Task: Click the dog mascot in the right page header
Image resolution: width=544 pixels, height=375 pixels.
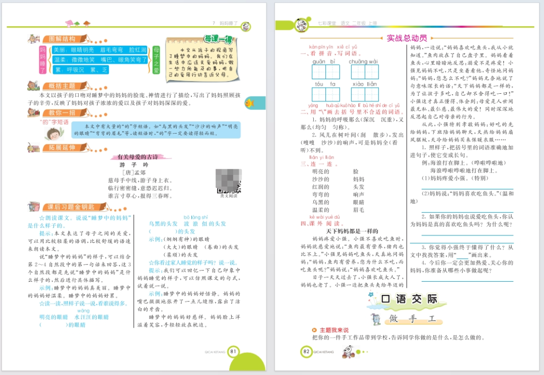Action: point(302,25)
